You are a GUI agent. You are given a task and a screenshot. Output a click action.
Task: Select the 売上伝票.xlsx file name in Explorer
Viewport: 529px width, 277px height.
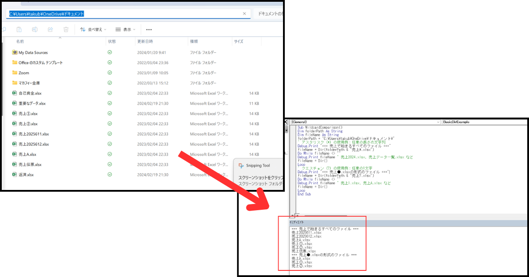click(x=30, y=164)
